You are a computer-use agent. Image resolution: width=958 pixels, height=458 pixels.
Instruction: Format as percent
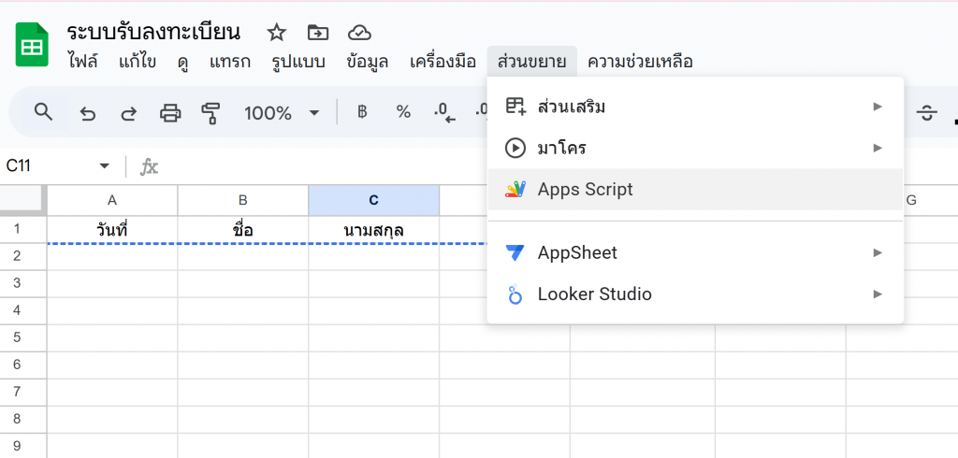point(403,112)
